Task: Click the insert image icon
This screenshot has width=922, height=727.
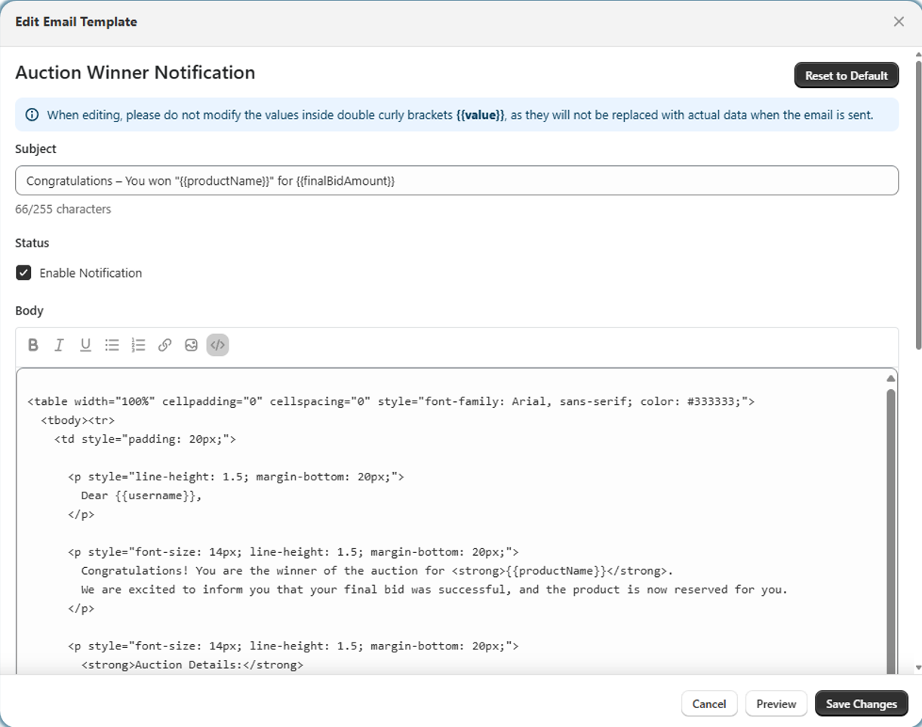Action: (191, 345)
